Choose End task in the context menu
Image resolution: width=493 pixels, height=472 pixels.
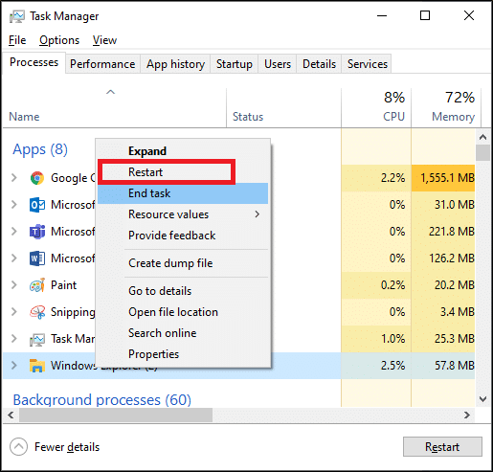click(183, 193)
